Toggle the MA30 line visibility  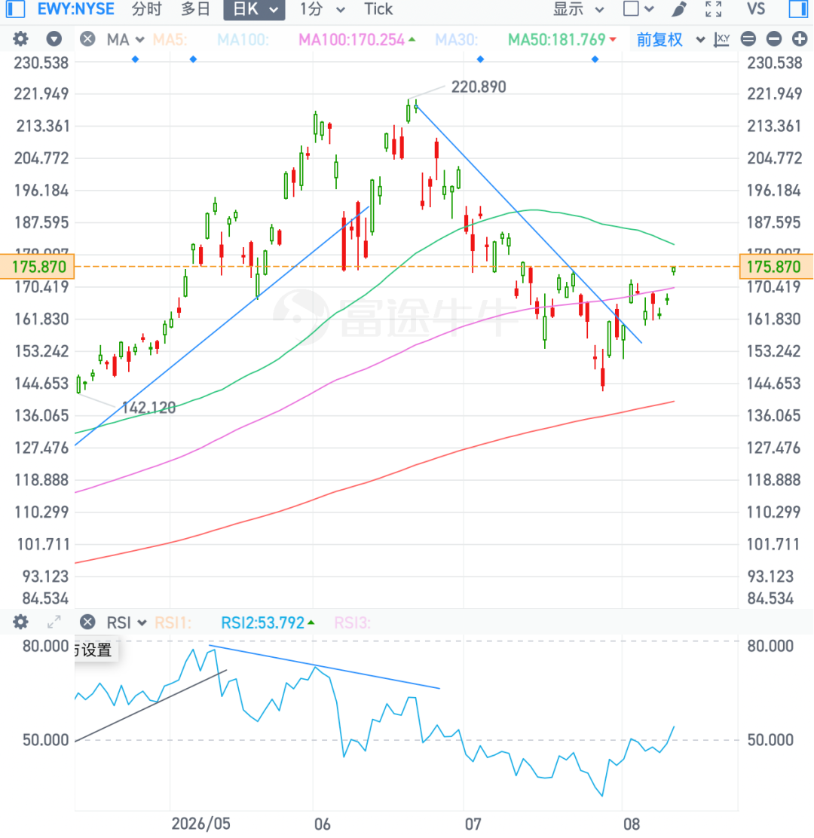click(457, 39)
